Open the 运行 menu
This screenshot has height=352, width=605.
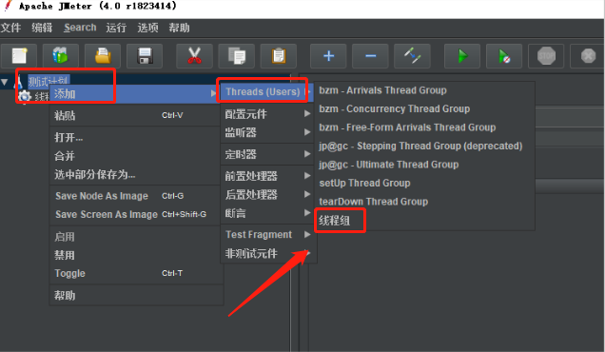pyautogui.click(x=116, y=28)
